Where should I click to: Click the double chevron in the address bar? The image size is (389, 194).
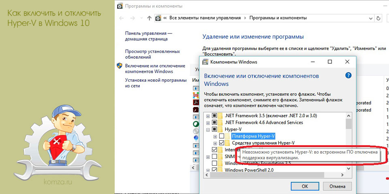pos(165,18)
